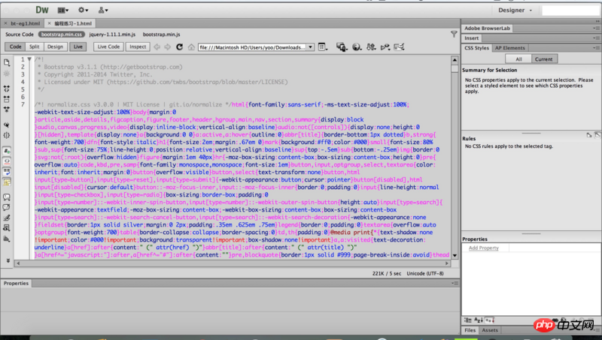Screen dimensions: 602x340
Task: Toggle Highlight Invalid Code icon
Action: (x=7, y=161)
